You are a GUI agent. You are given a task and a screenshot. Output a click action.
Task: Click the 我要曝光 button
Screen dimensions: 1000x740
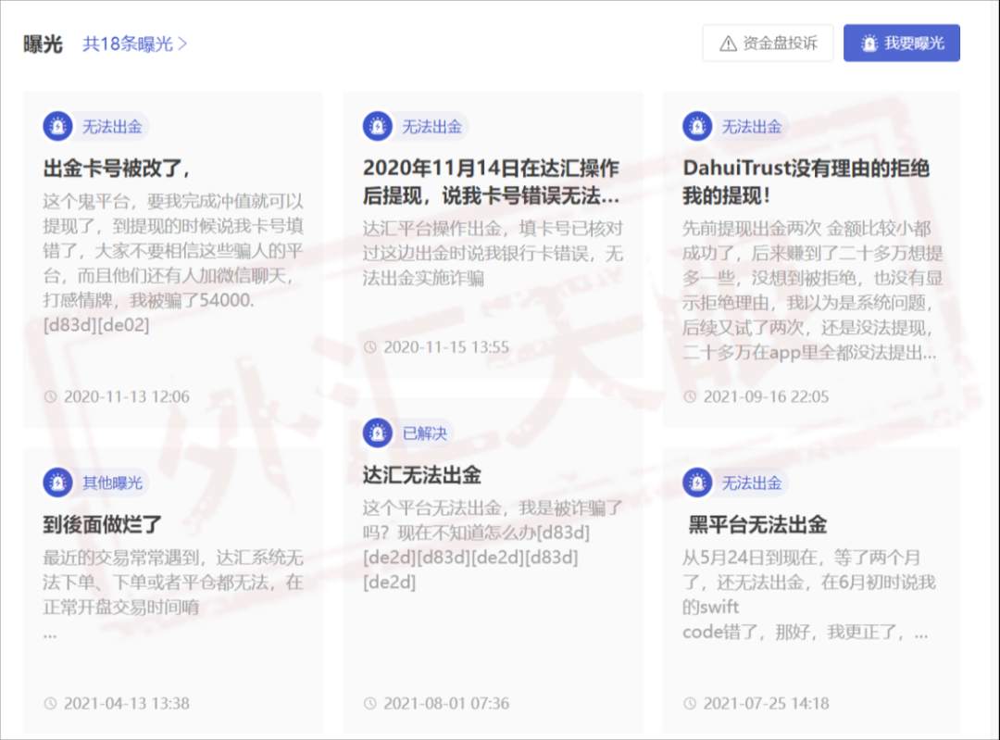tap(902, 42)
